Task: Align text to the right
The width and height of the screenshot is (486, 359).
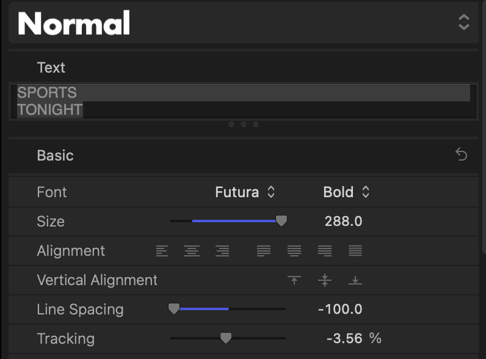Action: (222, 251)
